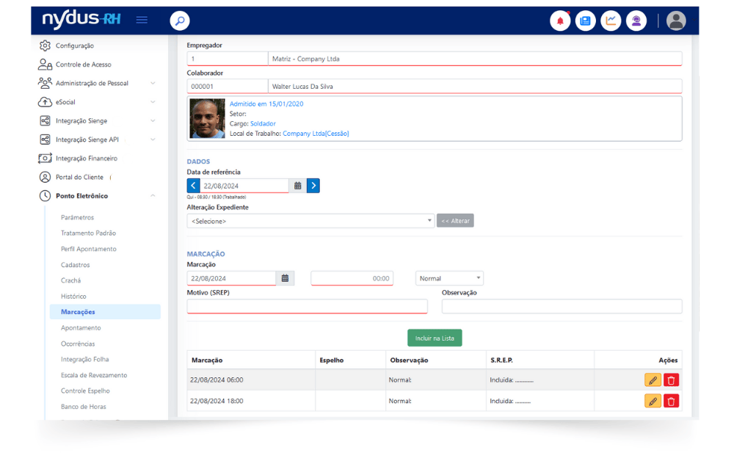Viewport: 734px width, 461px height.
Task: Open the chart analytics icon
Action: tap(611, 21)
